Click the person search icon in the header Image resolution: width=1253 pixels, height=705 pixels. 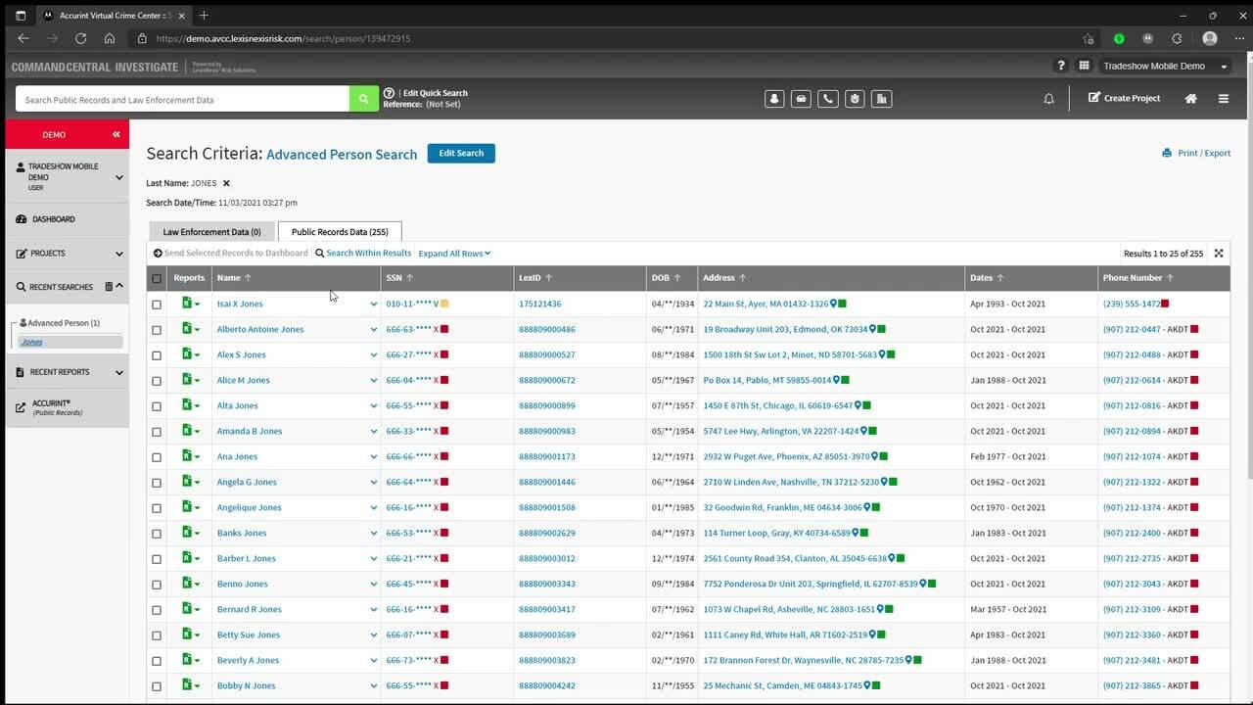pos(774,99)
